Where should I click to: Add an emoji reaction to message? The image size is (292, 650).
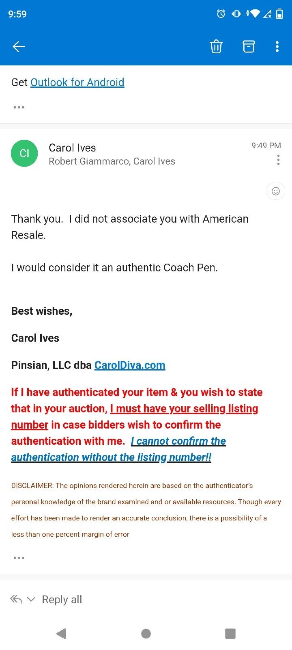click(276, 191)
